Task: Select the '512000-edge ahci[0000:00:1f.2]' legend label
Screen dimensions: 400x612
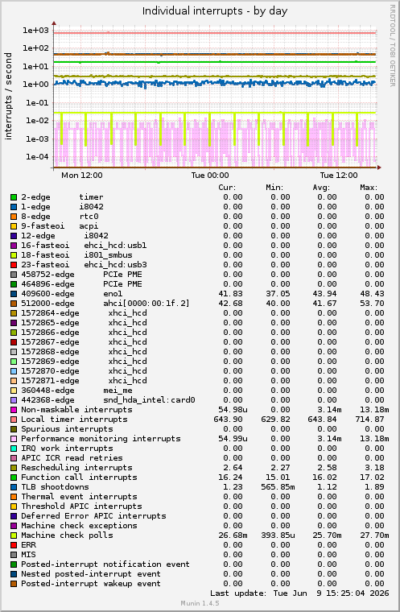Action: 105,304
